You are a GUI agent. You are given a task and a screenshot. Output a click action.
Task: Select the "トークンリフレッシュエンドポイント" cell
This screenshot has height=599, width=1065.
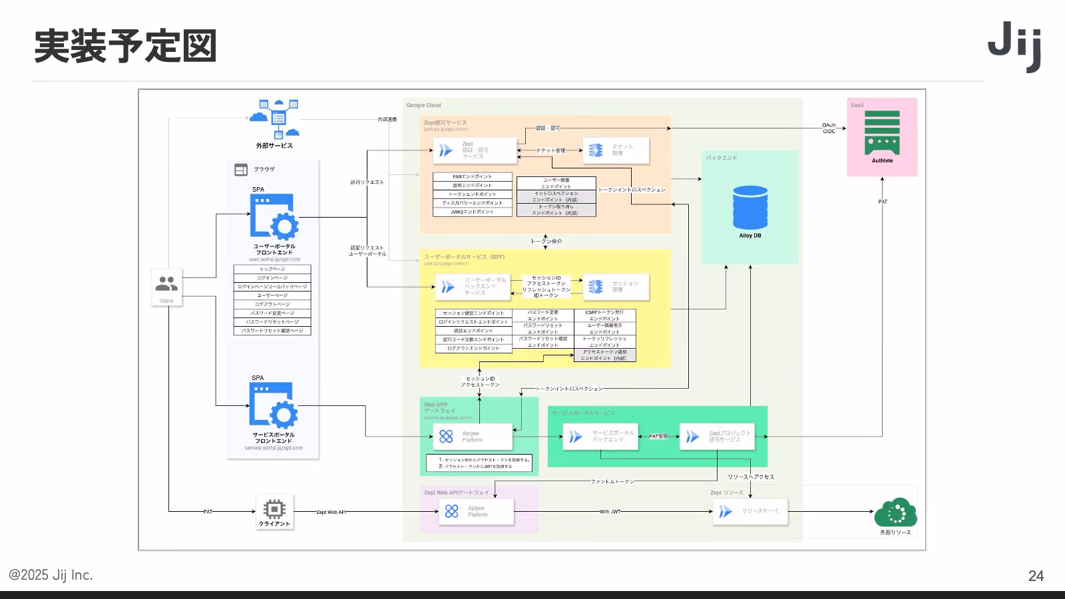point(605,342)
